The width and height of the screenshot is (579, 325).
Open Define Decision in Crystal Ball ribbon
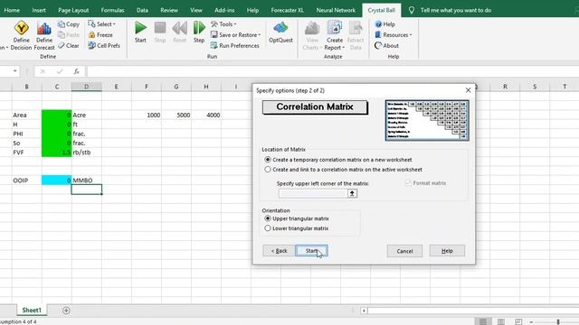[21, 36]
